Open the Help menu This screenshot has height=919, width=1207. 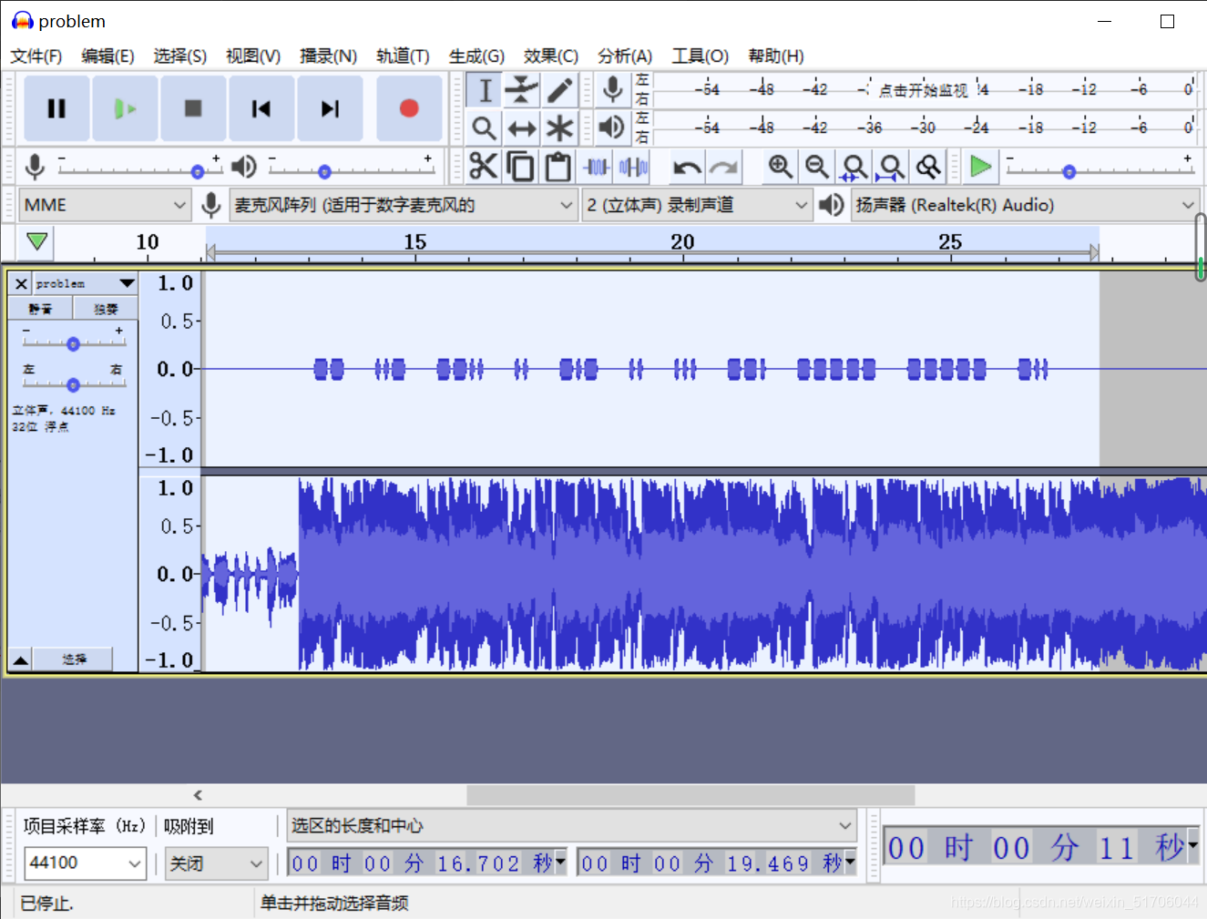[x=776, y=56]
